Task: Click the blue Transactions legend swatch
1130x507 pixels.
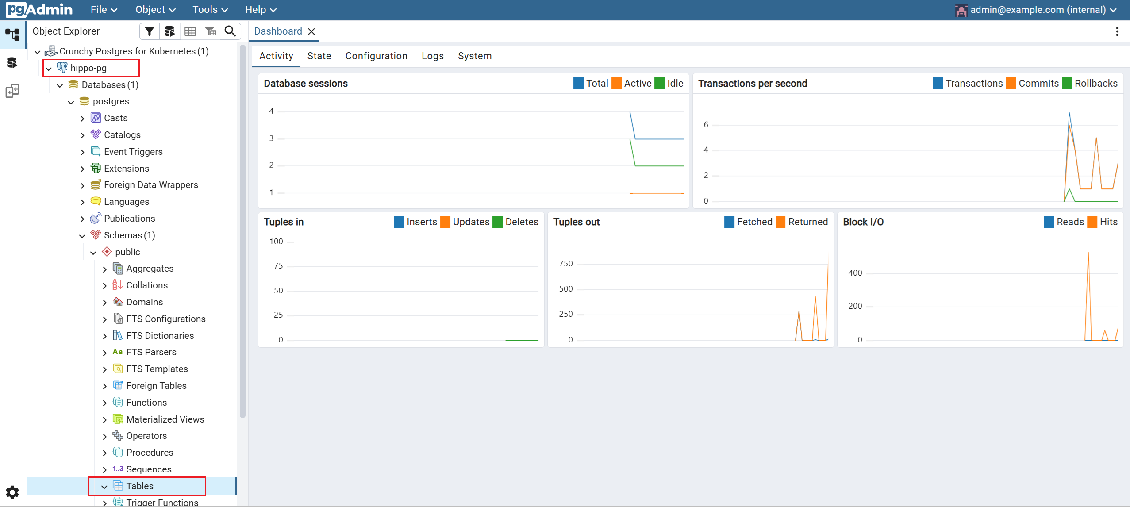Action: tap(938, 84)
